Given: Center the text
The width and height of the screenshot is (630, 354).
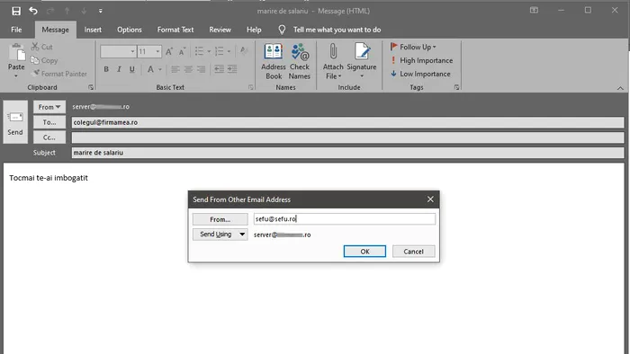Looking at the screenshot, I should point(188,69).
